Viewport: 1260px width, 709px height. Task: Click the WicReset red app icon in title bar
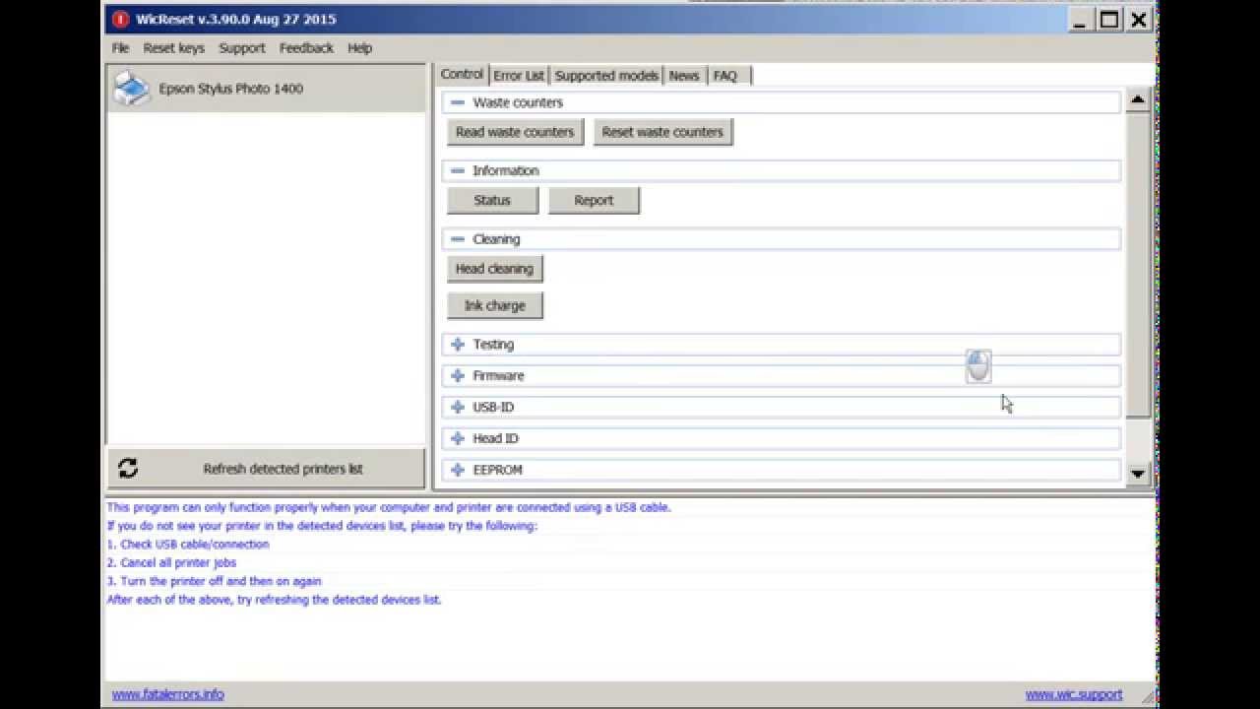coord(120,19)
